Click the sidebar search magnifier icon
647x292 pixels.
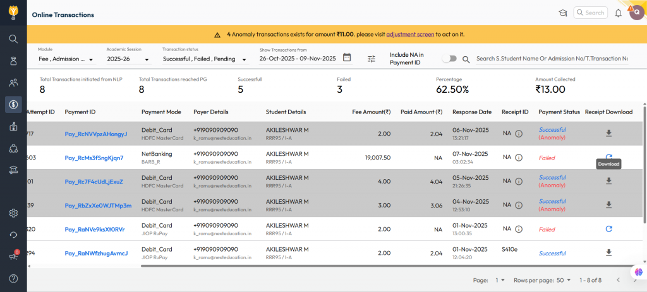click(x=13, y=38)
